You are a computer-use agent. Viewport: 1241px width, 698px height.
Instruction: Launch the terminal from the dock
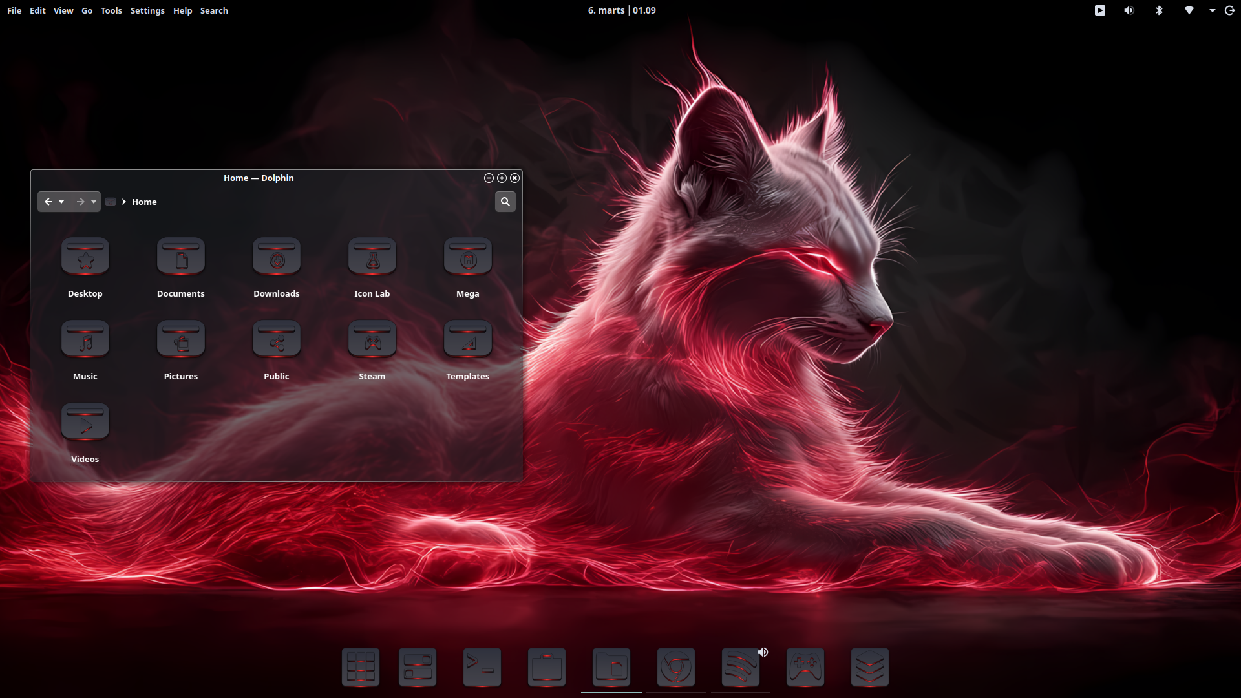[482, 666]
